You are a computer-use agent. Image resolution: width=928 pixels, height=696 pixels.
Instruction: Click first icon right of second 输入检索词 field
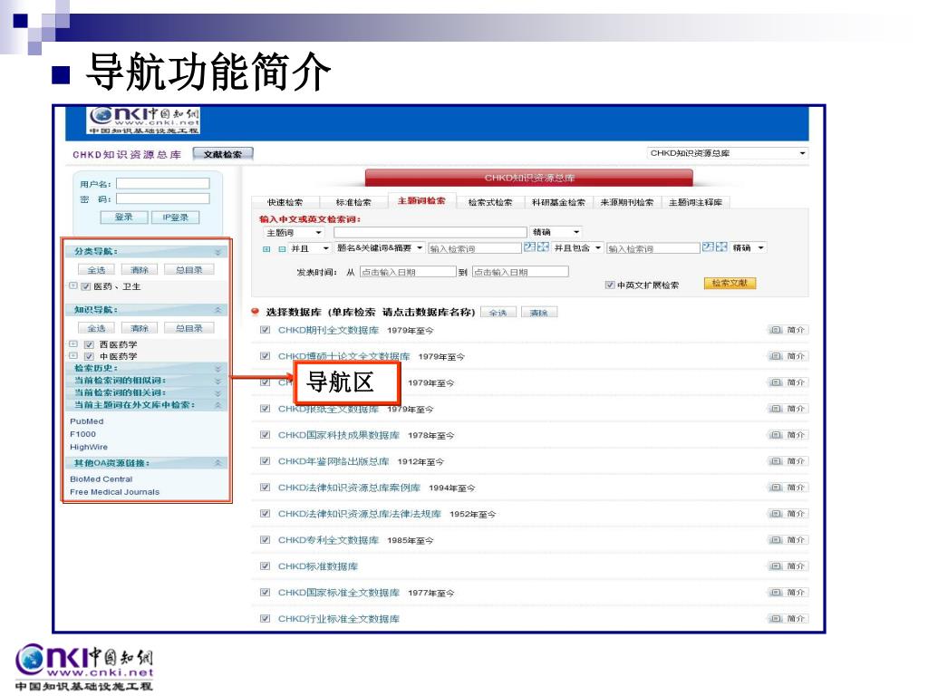(707, 246)
